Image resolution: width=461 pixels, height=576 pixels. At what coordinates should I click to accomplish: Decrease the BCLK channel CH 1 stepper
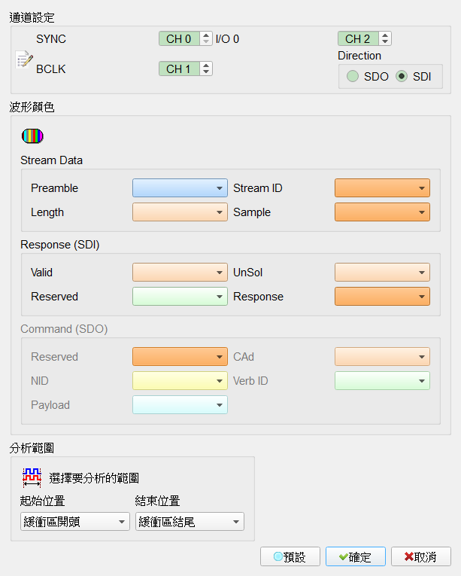(206, 72)
